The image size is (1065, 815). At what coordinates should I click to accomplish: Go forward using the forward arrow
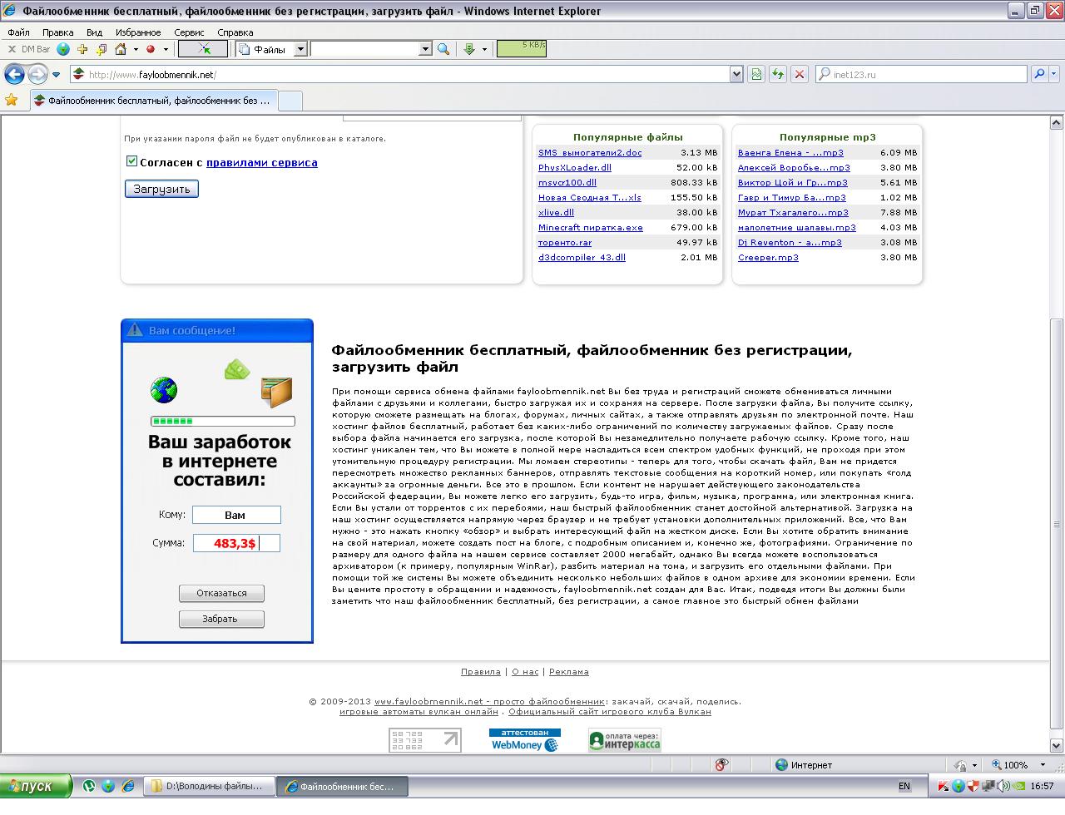37,74
